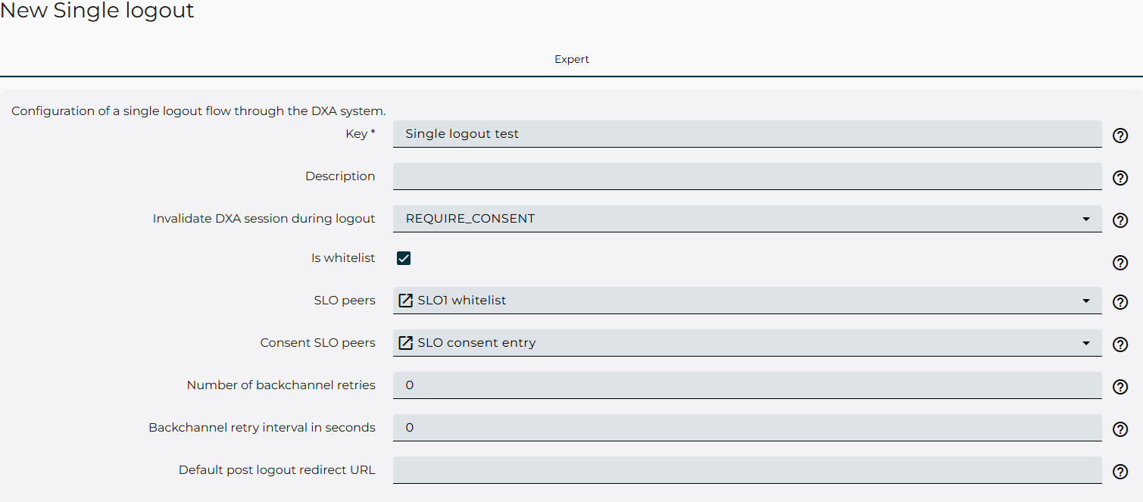Open help for Invalidate DXA session setting
This screenshot has height=502, width=1143.
1120,220
